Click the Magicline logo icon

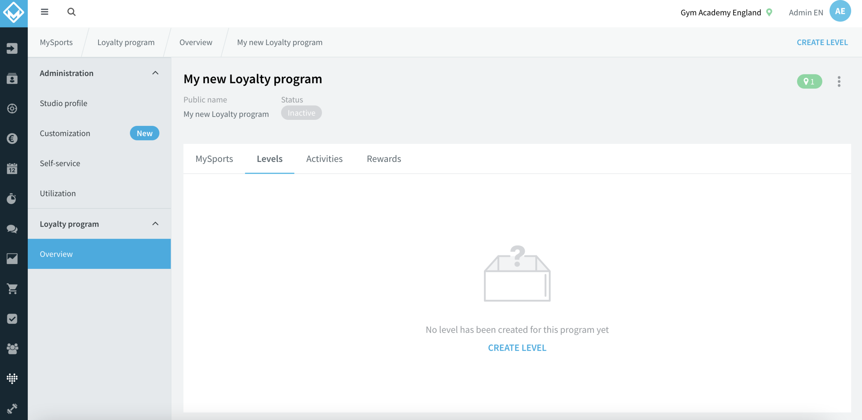(x=14, y=13)
